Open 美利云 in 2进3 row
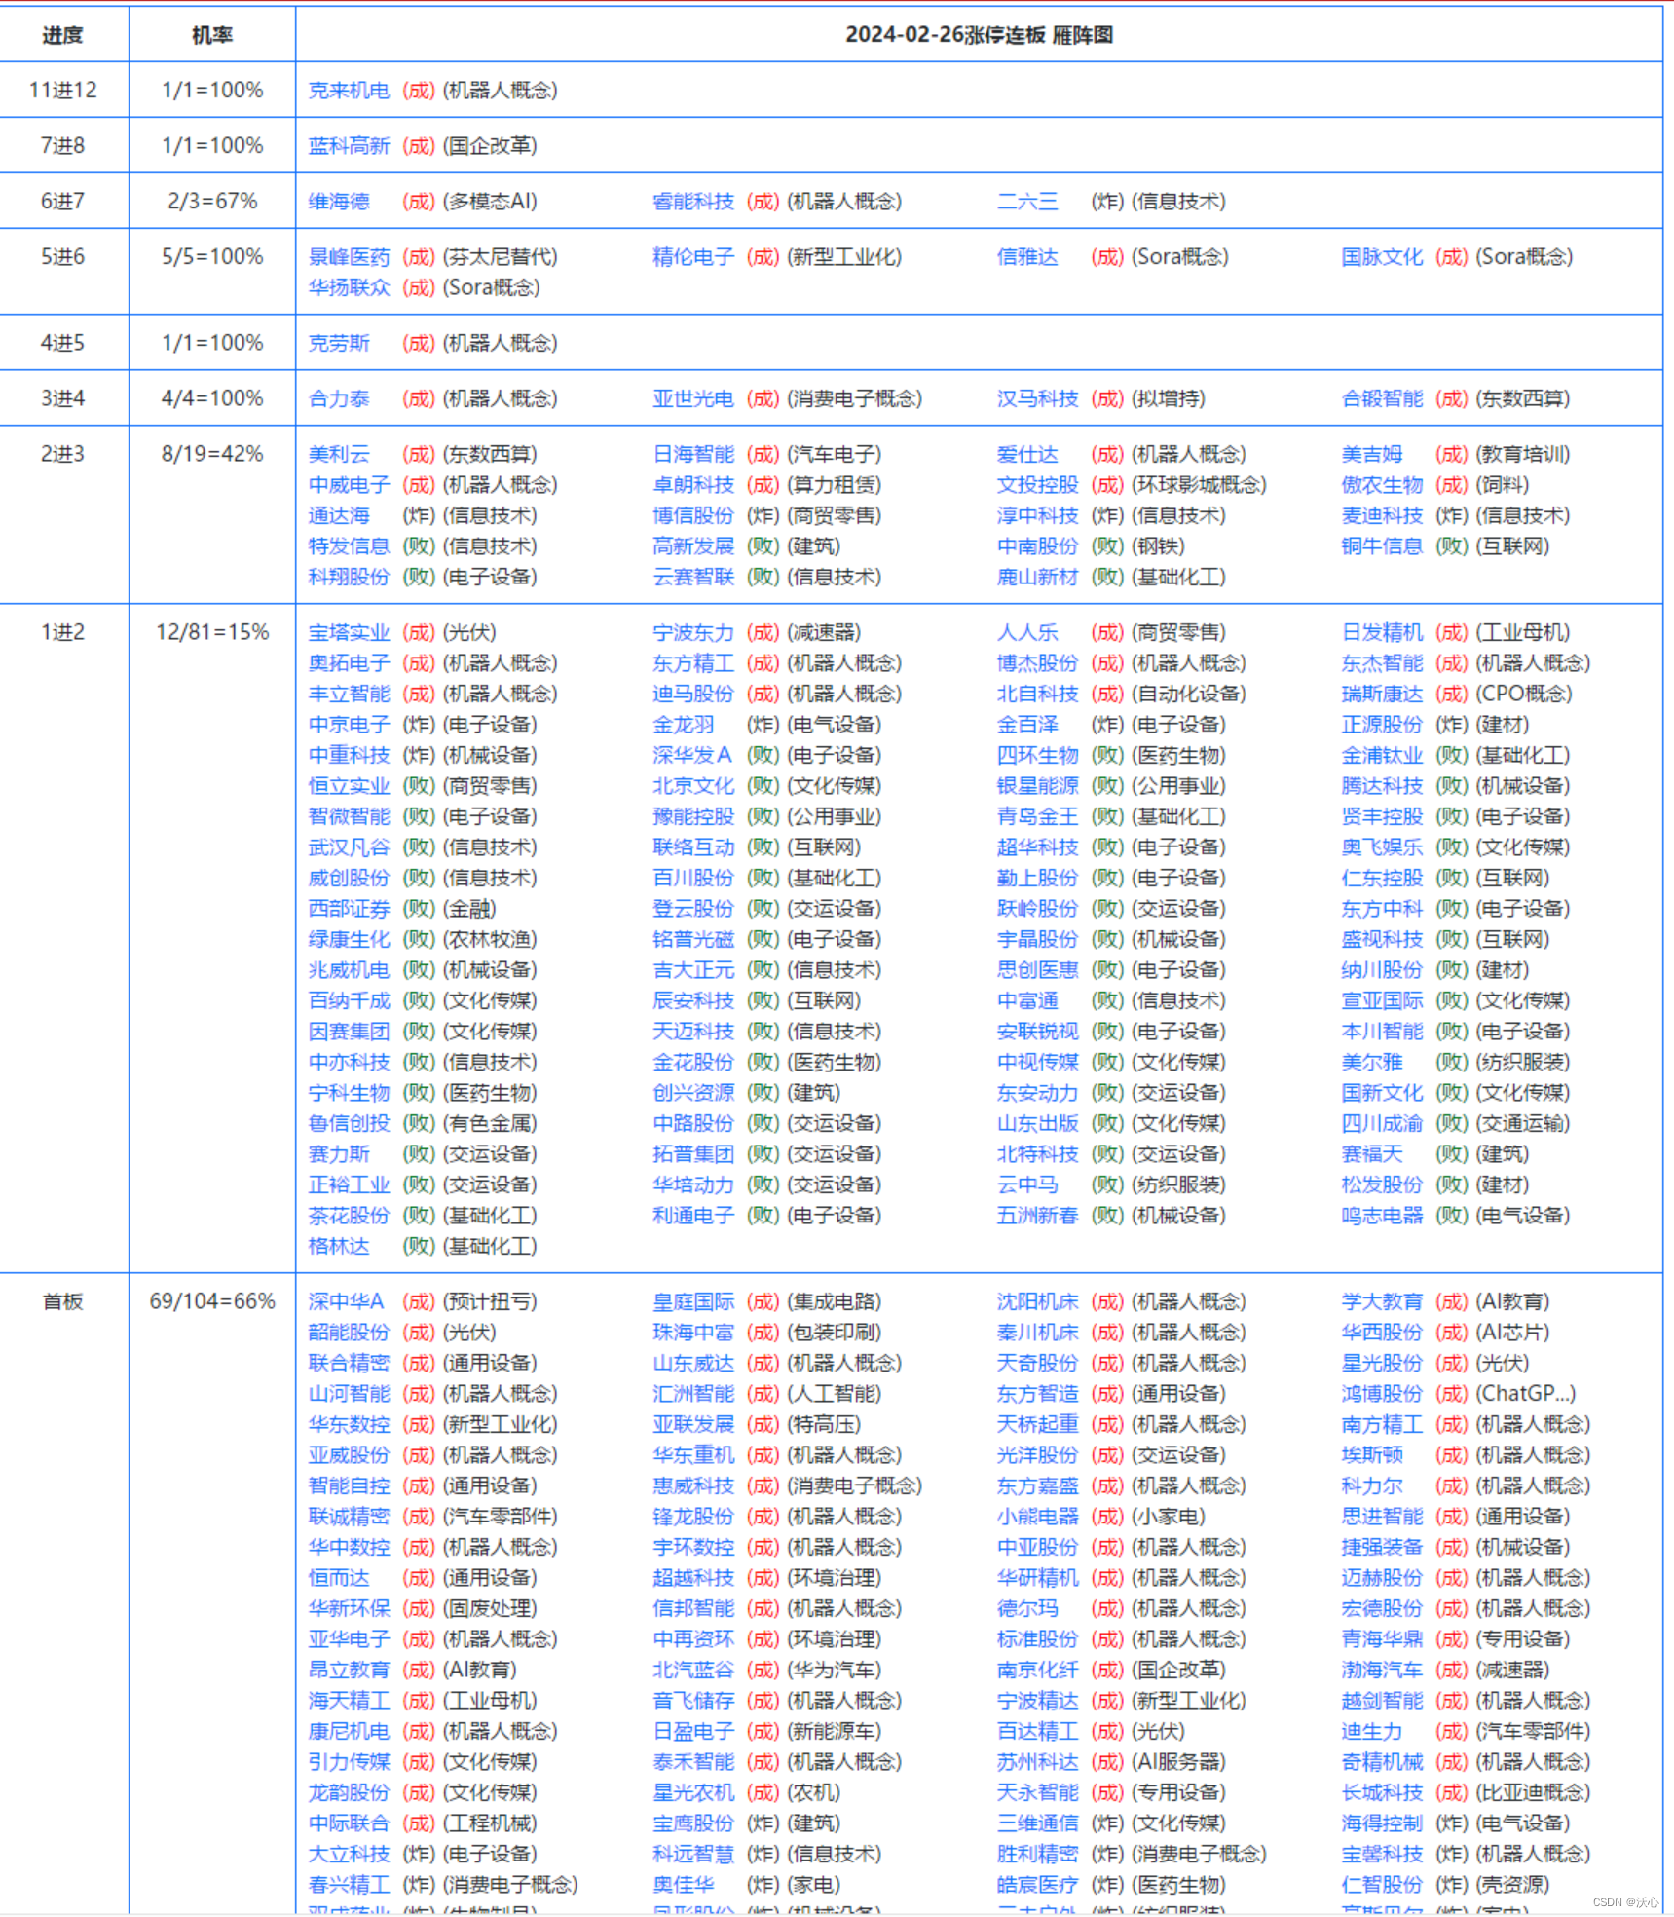 pos(339,454)
